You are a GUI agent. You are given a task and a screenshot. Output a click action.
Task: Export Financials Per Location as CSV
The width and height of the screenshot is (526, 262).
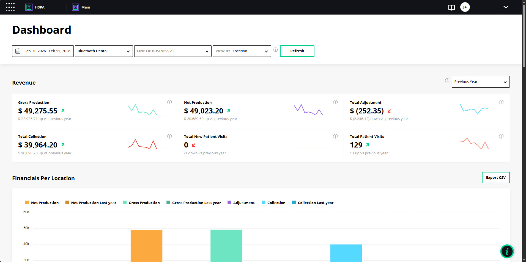tap(495, 177)
